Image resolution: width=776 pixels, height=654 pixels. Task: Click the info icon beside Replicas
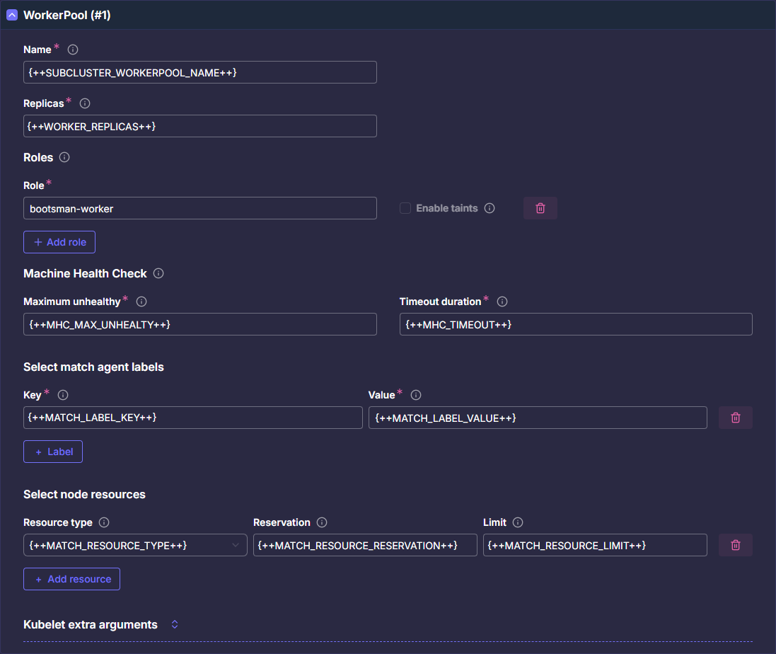(85, 103)
